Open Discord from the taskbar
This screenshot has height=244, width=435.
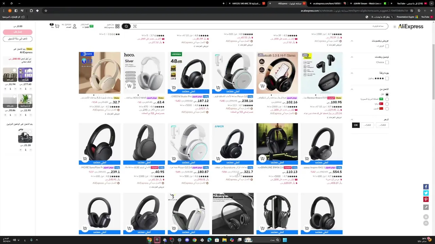[187, 240]
